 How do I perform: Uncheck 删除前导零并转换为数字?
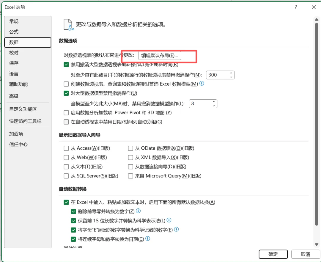73,211
